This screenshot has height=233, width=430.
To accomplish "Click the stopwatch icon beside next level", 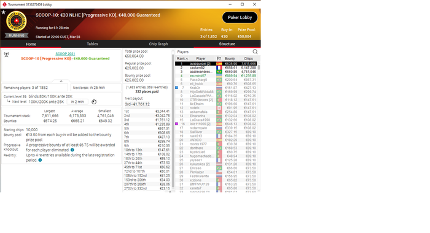I will pos(94,102).
